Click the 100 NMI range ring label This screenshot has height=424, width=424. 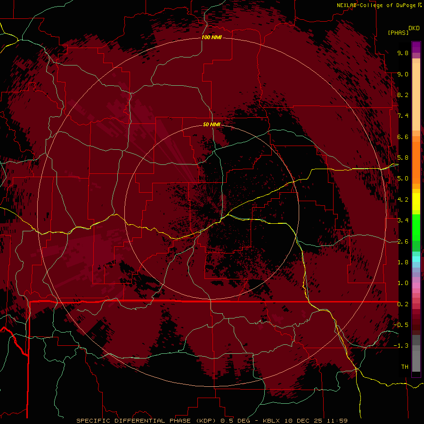pos(212,37)
